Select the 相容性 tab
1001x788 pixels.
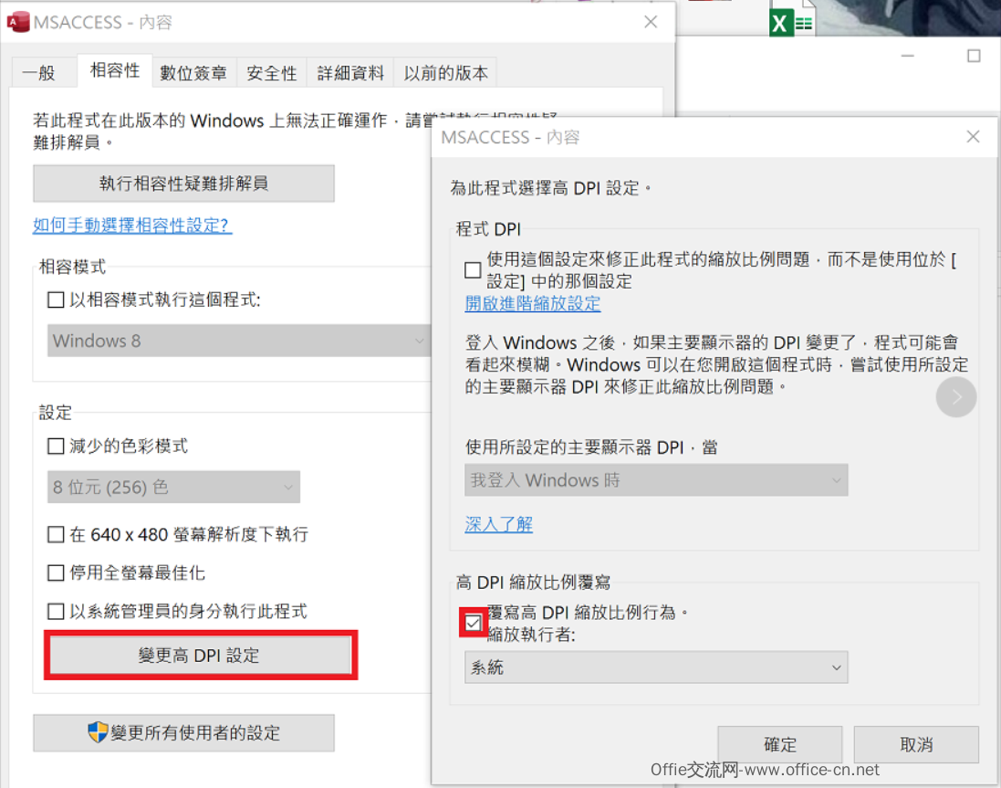(x=115, y=70)
